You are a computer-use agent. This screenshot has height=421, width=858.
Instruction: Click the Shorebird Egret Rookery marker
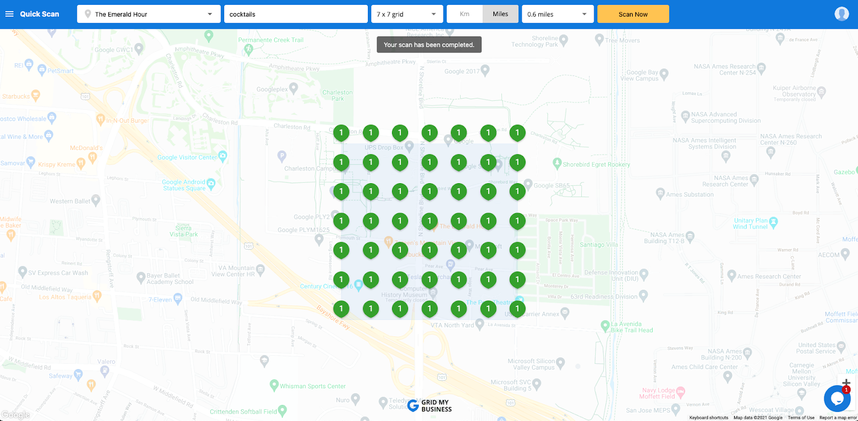click(x=557, y=163)
